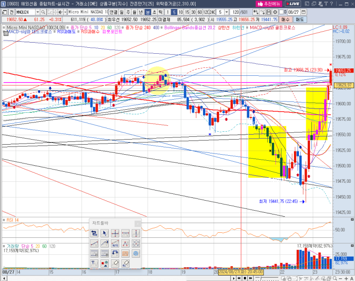Click the add candle indicator icon

click(x=256, y=12)
